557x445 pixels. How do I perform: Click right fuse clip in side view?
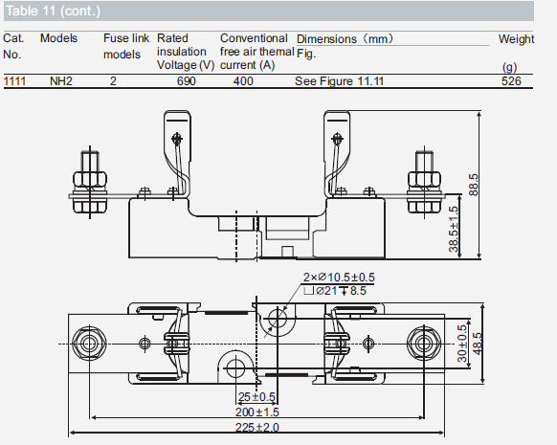pyautogui.click(x=337, y=153)
